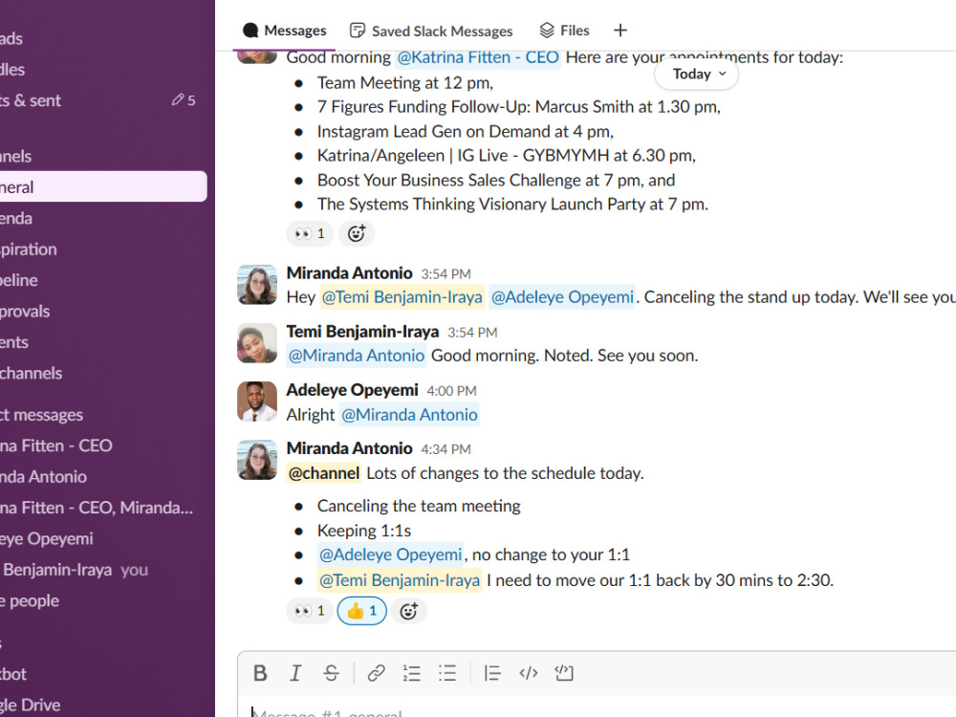Select the general channel in the sidebar
The height and width of the screenshot is (717, 956).
(x=102, y=186)
